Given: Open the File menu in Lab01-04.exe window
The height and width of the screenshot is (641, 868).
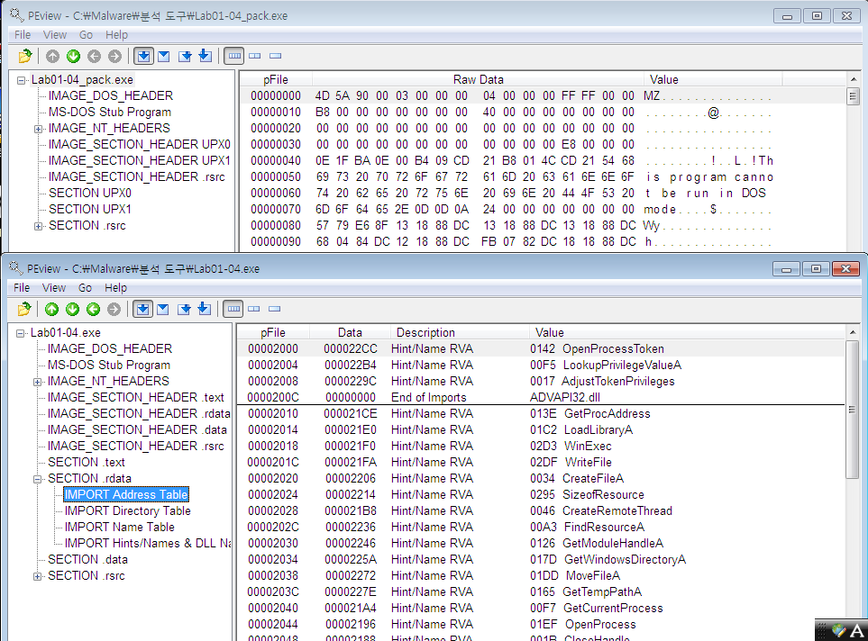Looking at the screenshot, I should point(22,287).
